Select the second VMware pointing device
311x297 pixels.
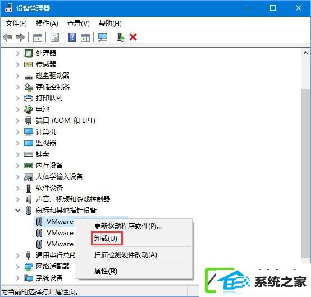(x=55, y=233)
